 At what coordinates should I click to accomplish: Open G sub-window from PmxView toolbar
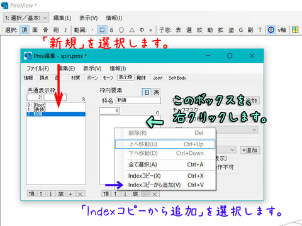pyautogui.click(x=241, y=30)
